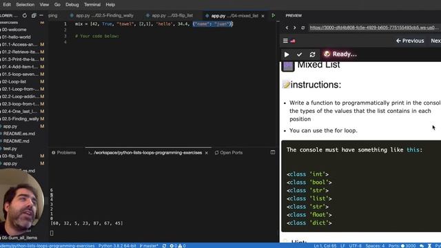
Task: Expand the 05-Sum_all_items folder
Action: pyautogui.click(x=19, y=238)
